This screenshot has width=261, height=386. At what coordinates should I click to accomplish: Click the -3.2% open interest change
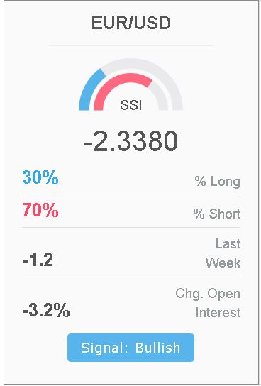point(46,310)
